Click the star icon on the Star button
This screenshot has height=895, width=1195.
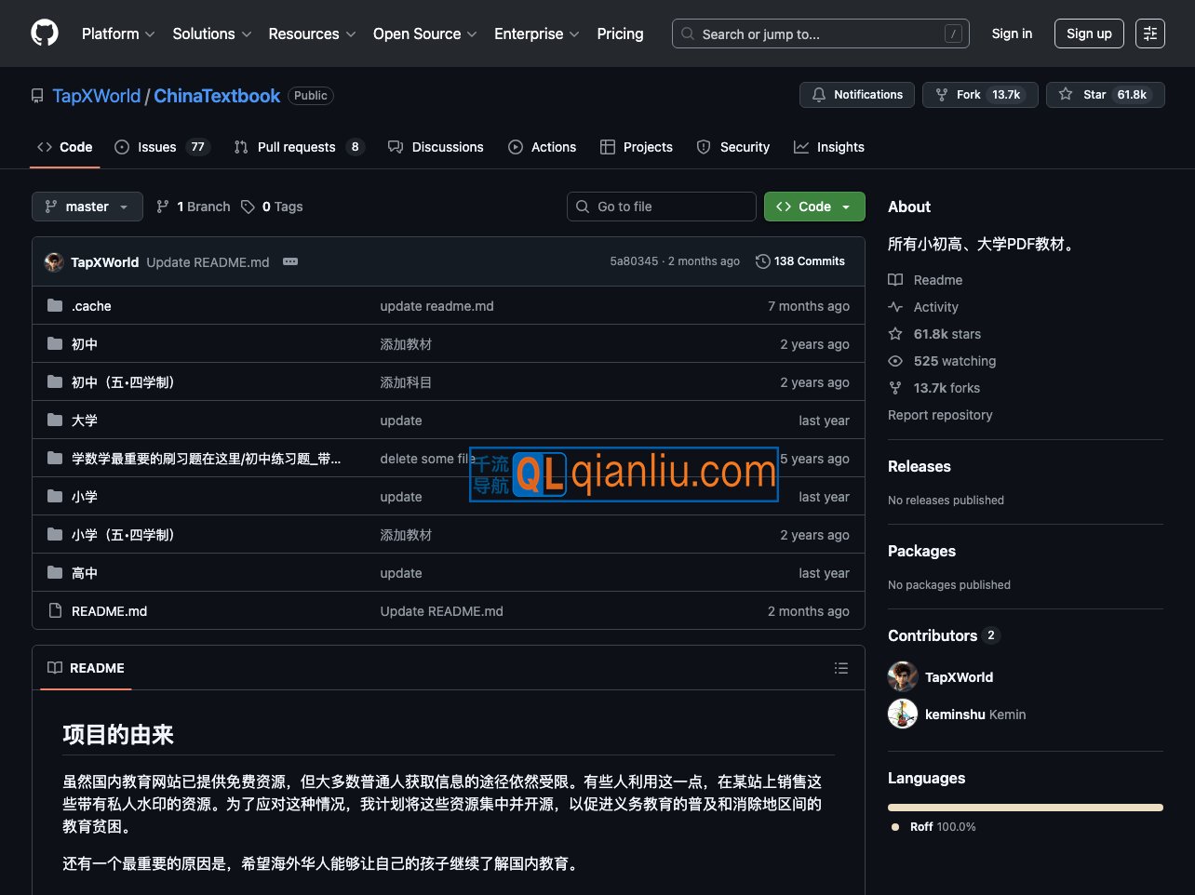(x=1065, y=94)
